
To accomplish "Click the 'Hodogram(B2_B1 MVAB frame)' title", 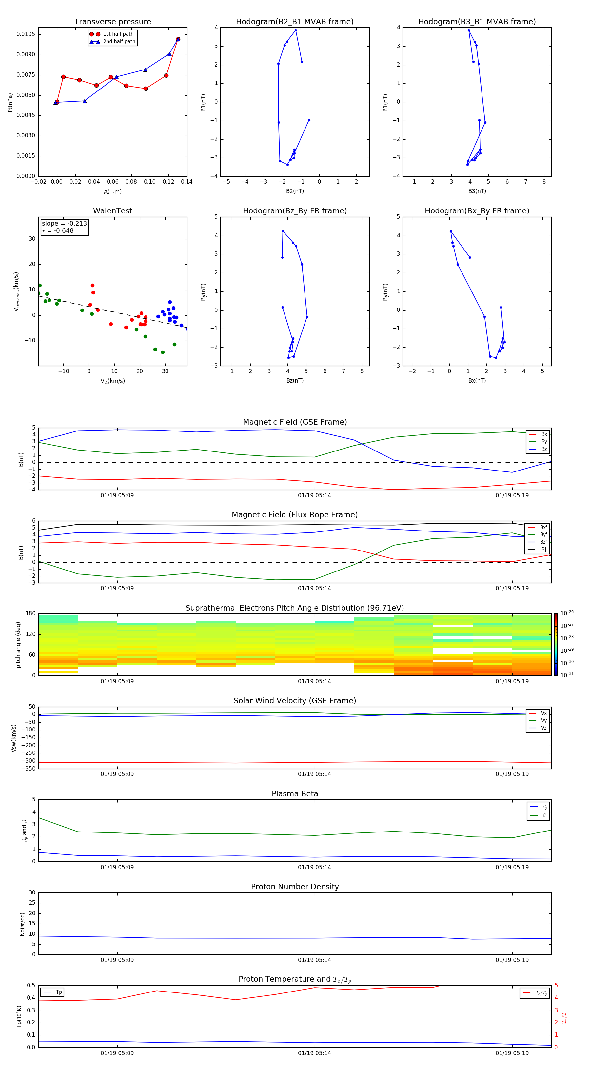I will [295, 22].
